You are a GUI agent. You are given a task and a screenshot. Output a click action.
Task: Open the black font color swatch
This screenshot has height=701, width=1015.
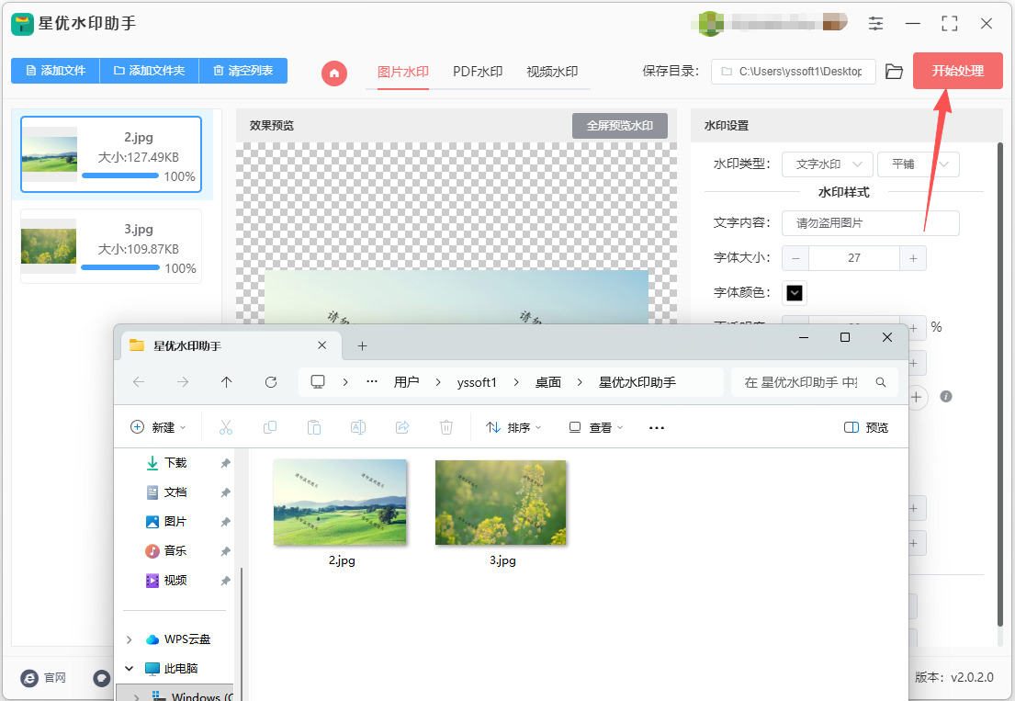point(795,292)
